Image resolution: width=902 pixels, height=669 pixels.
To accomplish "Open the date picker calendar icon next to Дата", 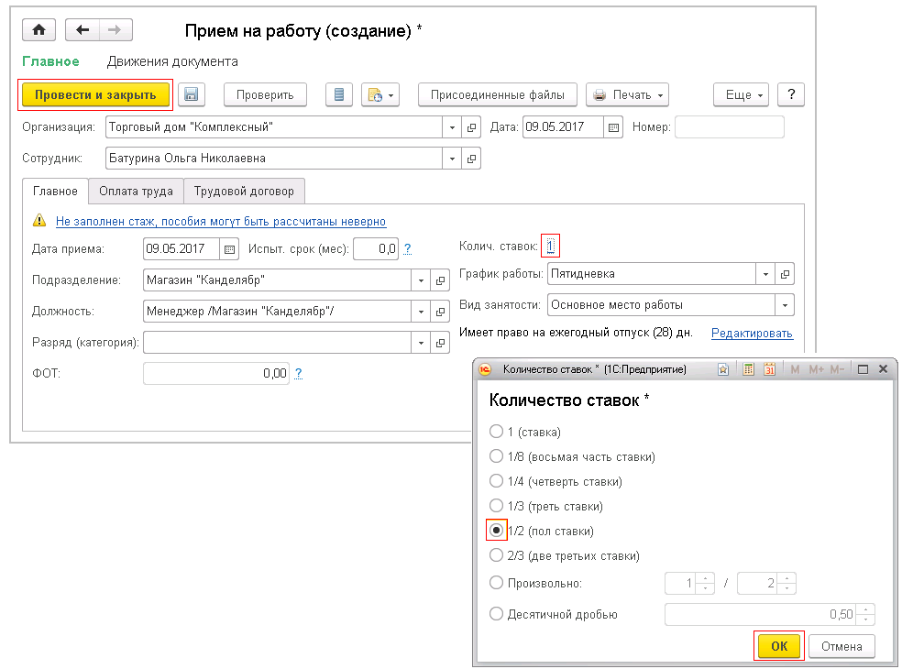I will (x=614, y=127).
